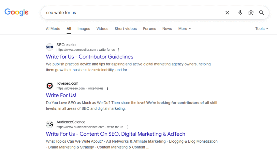Open the Images tab
The height and width of the screenshot is (154, 277).
pos(84,29)
